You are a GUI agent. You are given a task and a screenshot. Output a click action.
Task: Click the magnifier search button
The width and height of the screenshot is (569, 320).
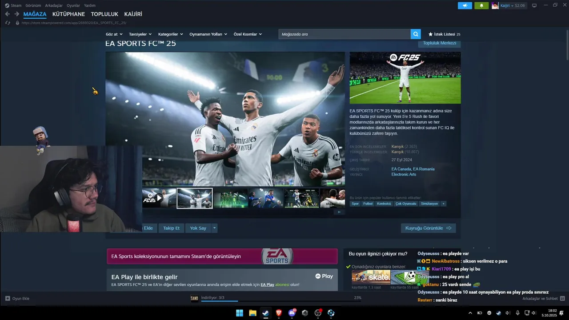tap(416, 34)
